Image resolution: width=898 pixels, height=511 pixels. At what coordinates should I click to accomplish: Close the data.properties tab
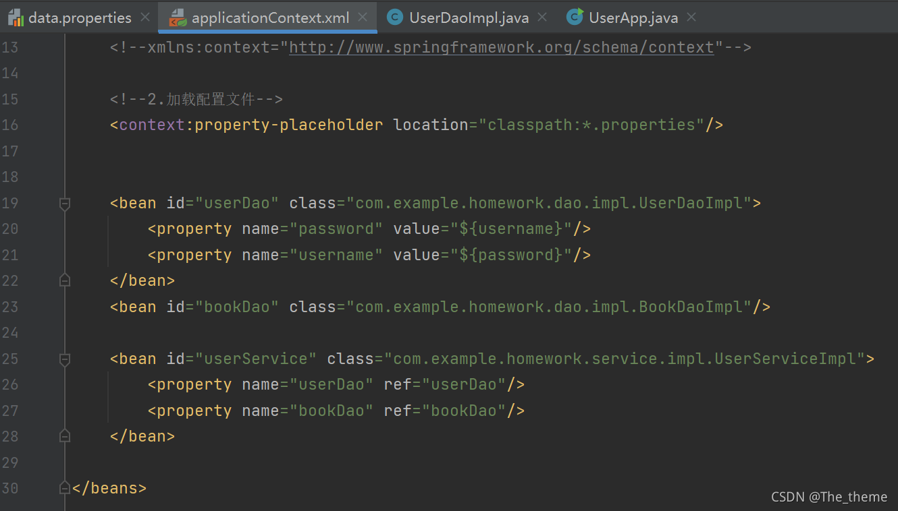point(145,18)
